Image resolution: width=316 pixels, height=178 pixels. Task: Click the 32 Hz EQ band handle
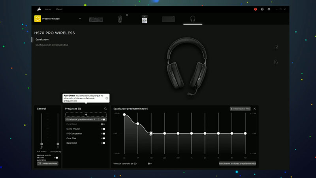click(x=124, y=115)
